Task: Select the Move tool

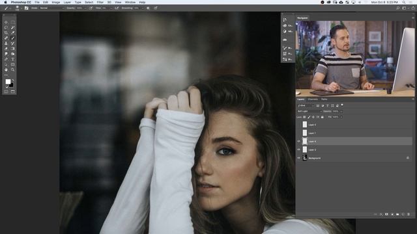Action: 6,22
